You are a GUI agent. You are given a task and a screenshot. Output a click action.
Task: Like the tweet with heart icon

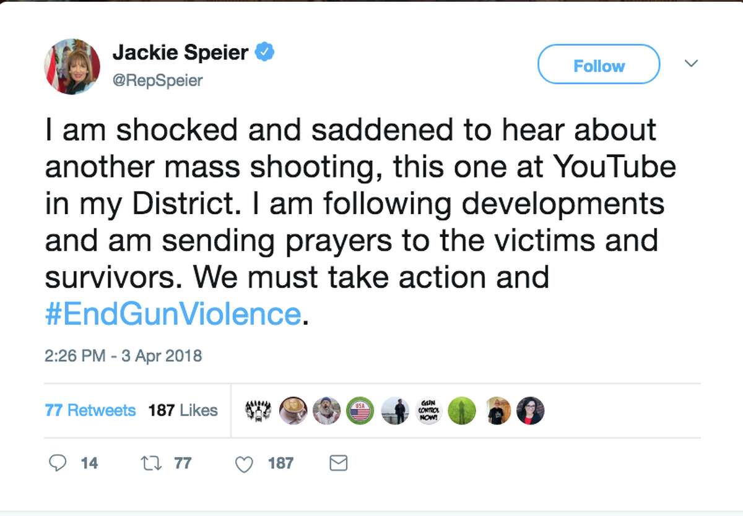click(x=245, y=463)
